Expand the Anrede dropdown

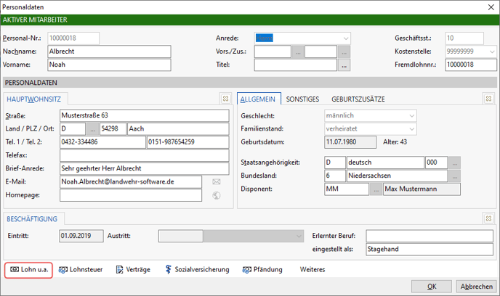[x=346, y=38]
